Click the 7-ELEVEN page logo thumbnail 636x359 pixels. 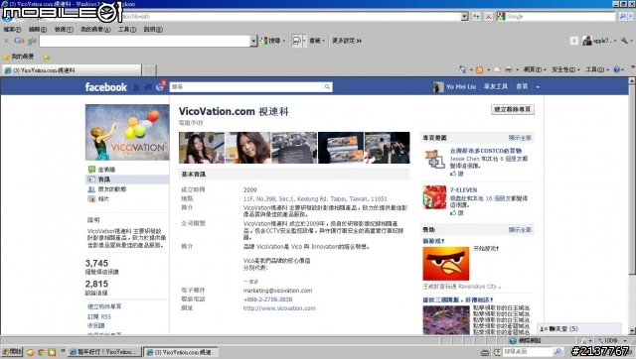[434, 197]
